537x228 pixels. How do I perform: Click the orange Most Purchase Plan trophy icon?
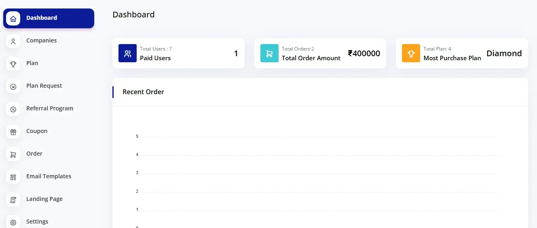pyautogui.click(x=411, y=53)
